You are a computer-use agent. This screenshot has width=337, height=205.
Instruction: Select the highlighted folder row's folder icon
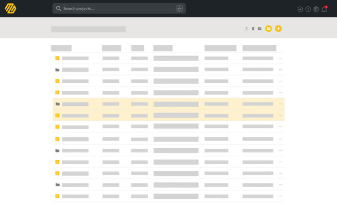[57, 104]
